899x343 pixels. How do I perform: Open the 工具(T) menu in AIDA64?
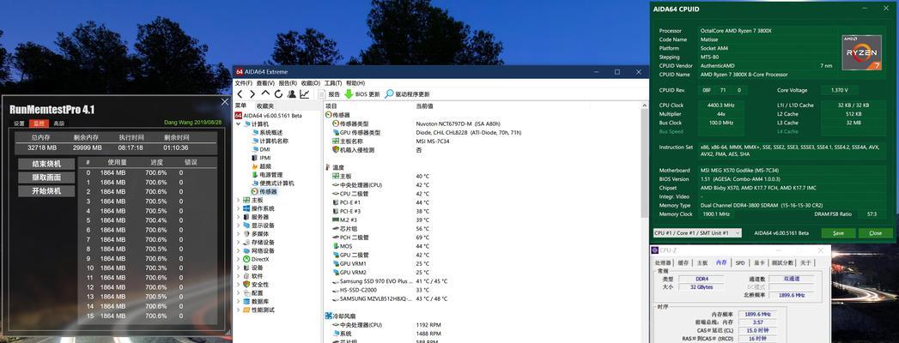tap(333, 83)
